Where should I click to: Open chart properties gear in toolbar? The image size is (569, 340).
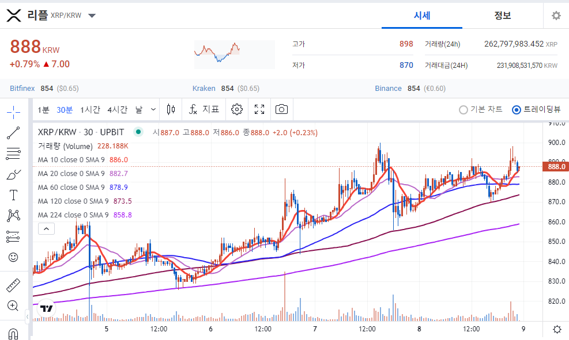click(x=237, y=109)
